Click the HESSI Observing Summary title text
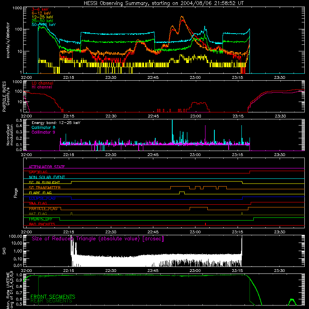Screen dimensions: 309x309 click(x=163, y=3)
